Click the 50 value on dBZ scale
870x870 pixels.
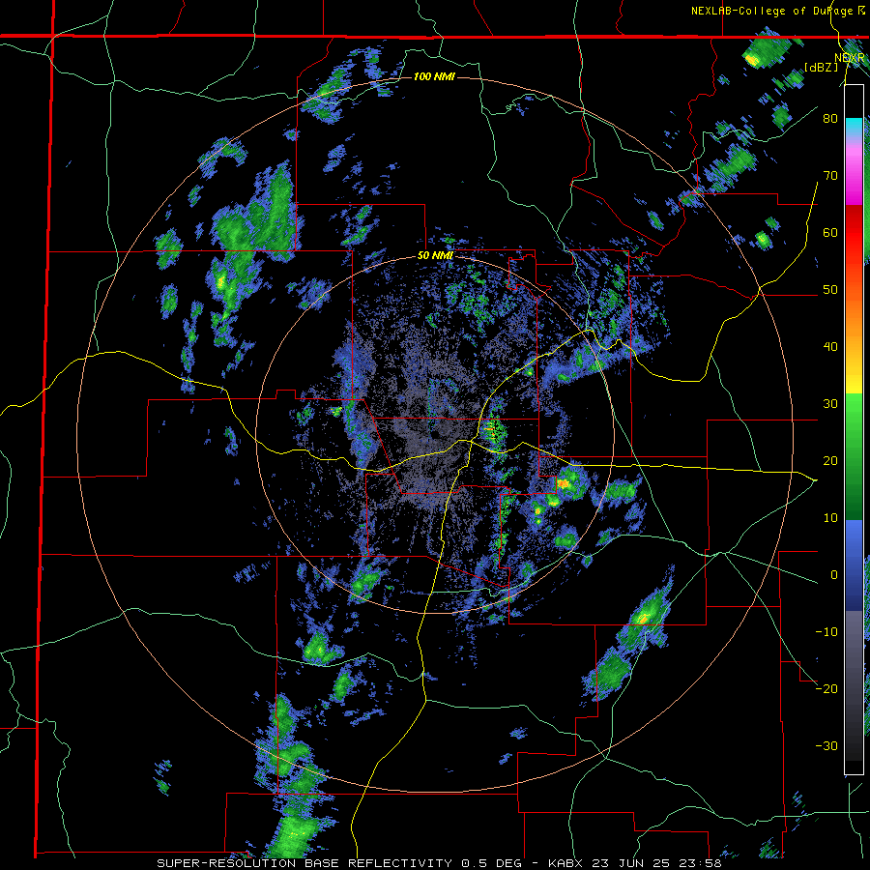(x=830, y=290)
